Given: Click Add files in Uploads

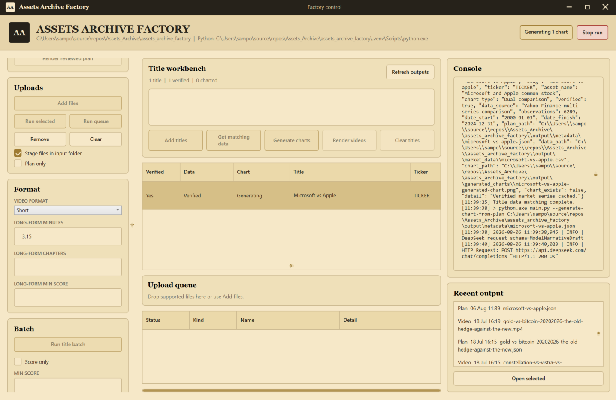Looking at the screenshot, I should 68,103.
